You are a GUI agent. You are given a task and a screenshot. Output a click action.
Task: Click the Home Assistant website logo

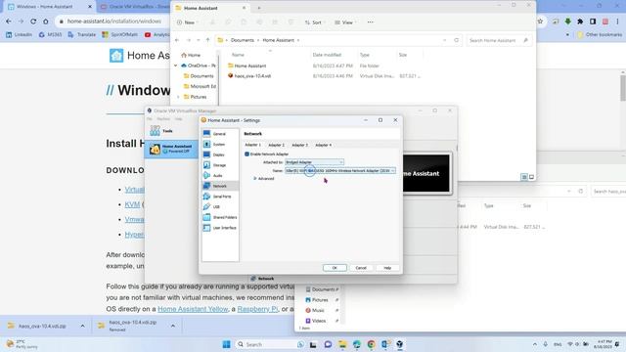tap(116, 56)
